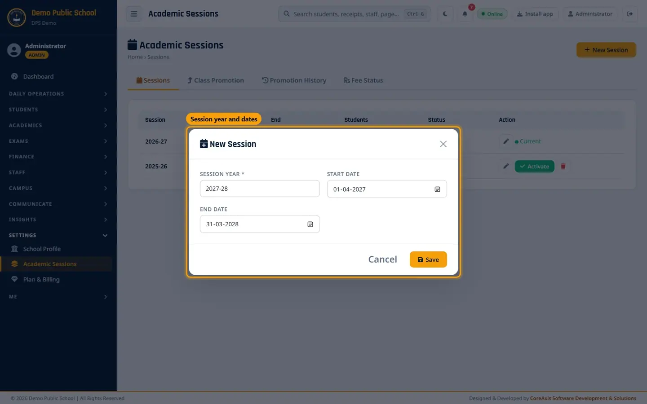Edit the 2026-27 session pencil icon

pyautogui.click(x=506, y=141)
